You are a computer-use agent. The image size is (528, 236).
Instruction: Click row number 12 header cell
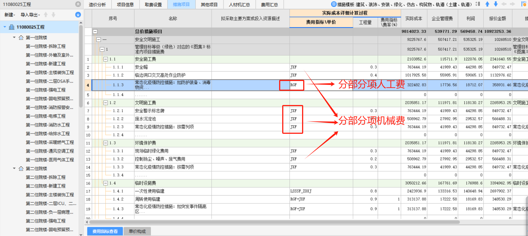coord(88,151)
